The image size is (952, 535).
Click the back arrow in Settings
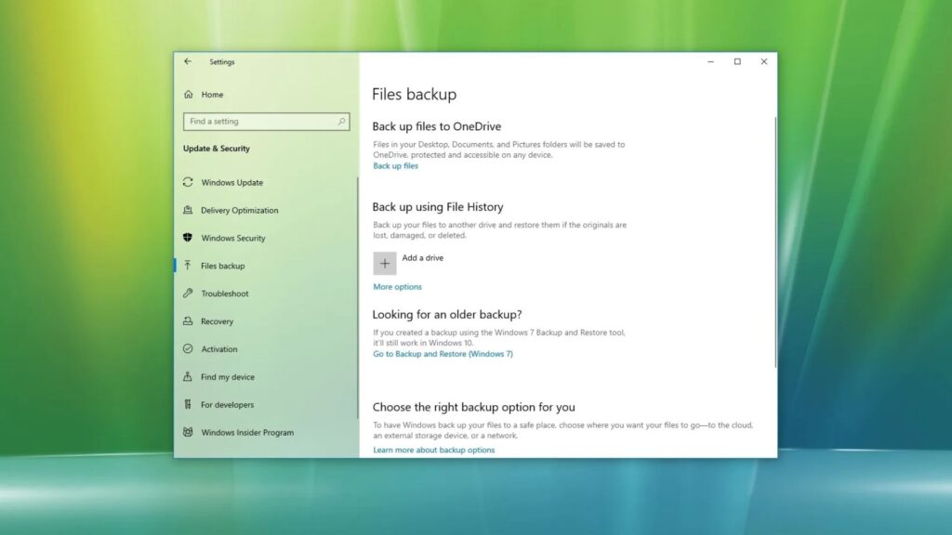tap(188, 62)
